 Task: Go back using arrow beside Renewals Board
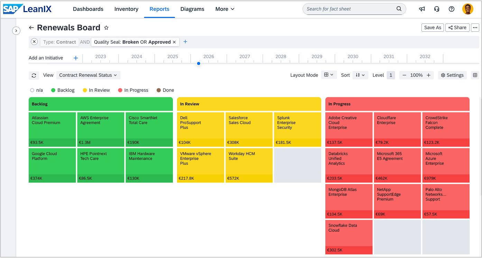[x=31, y=28]
